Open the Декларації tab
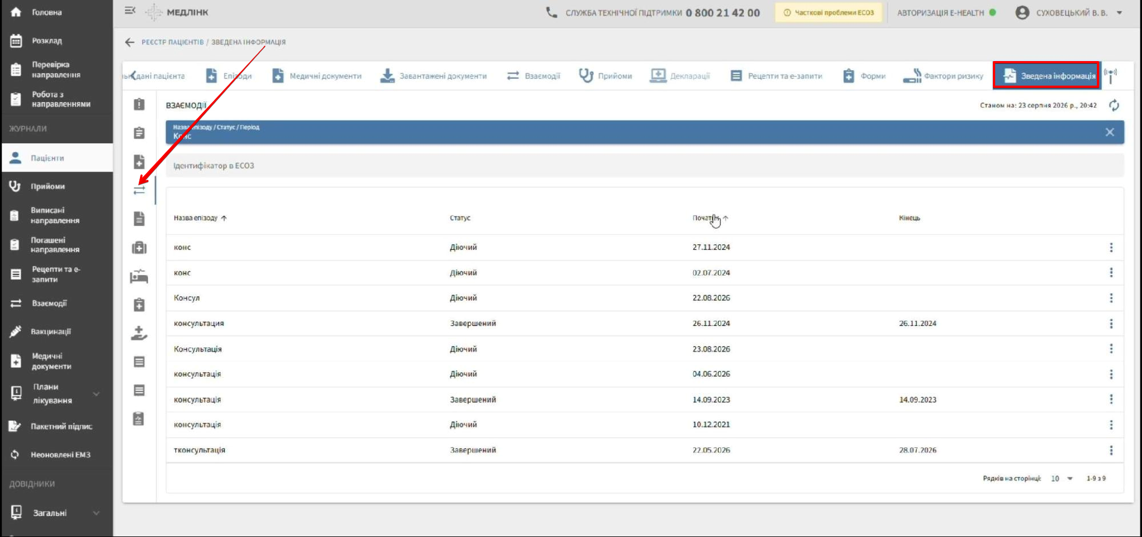1142x537 pixels. tap(680, 75)
